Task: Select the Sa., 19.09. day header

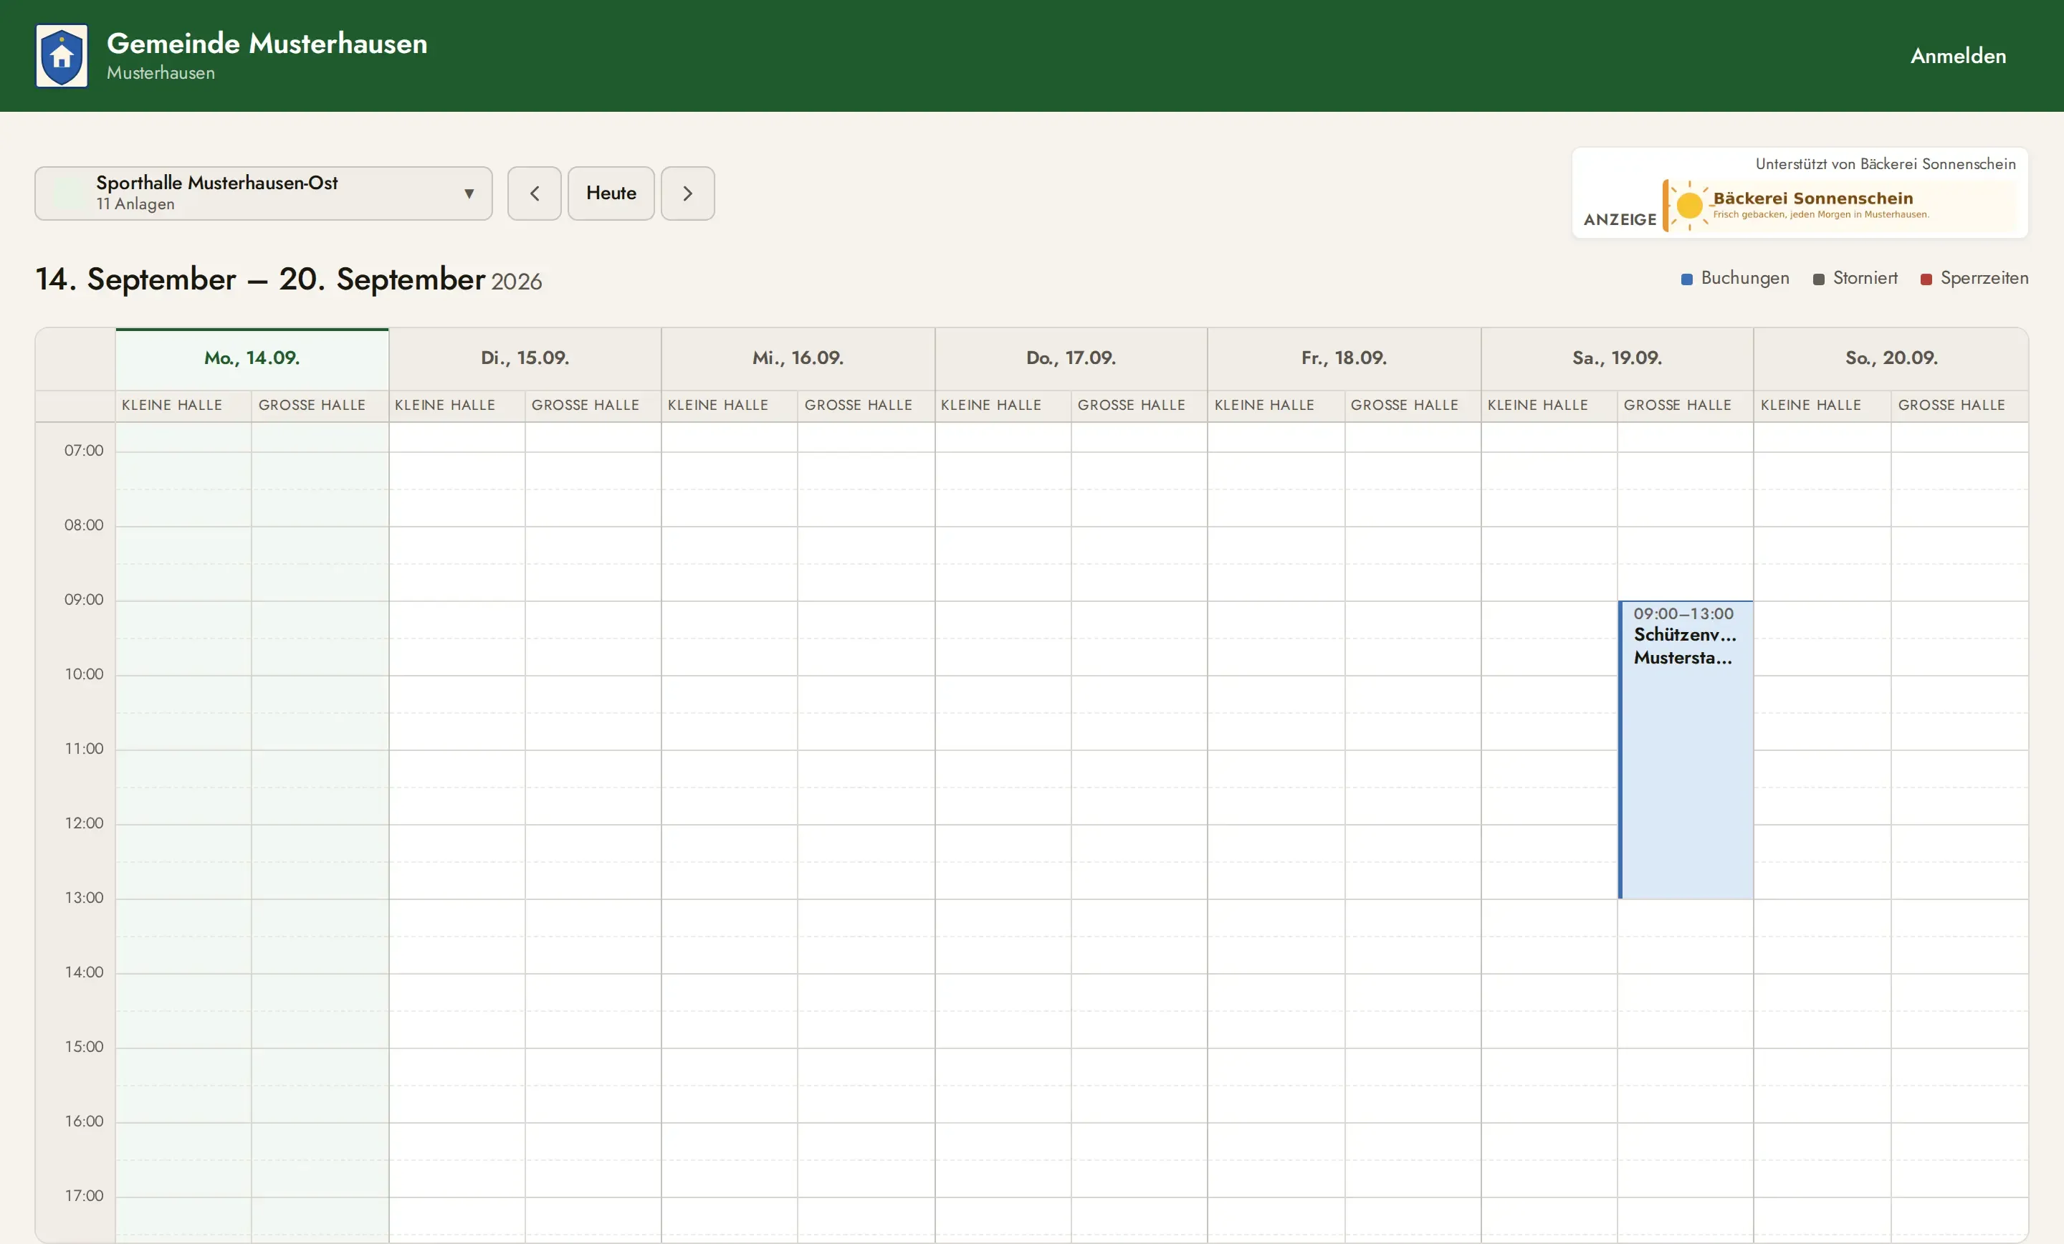Action: point(1618,358)
